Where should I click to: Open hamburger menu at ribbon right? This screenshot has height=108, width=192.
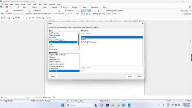(190, 7)
